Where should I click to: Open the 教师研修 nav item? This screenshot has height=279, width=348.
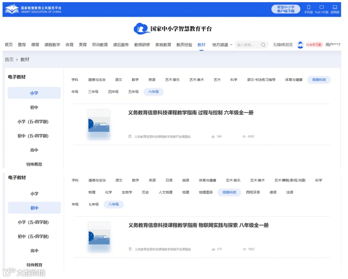coord(142,45)
